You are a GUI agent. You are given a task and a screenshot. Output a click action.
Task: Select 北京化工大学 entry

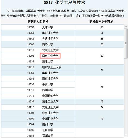50,50
